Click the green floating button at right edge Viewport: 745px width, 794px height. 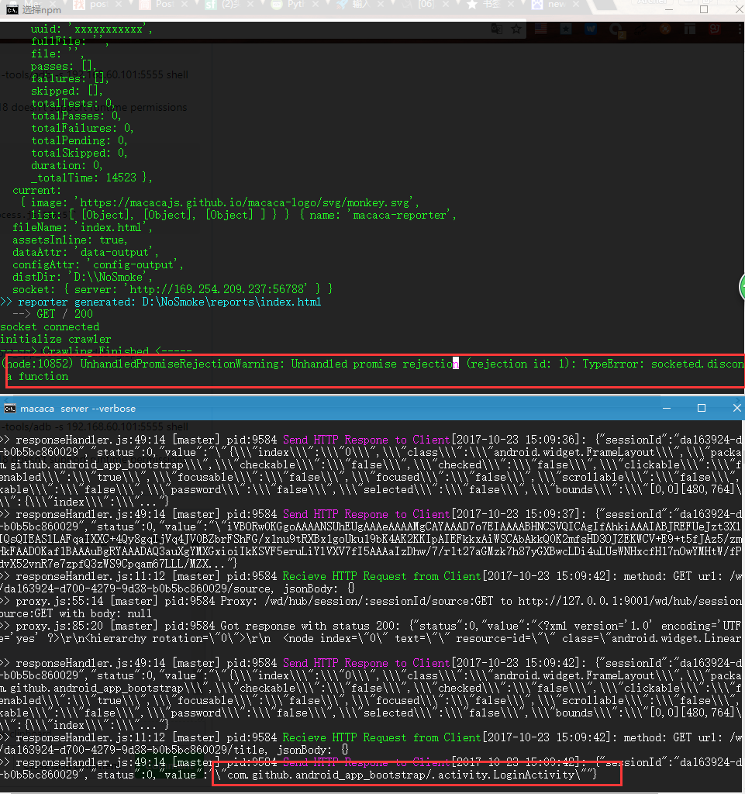(742, 287)
